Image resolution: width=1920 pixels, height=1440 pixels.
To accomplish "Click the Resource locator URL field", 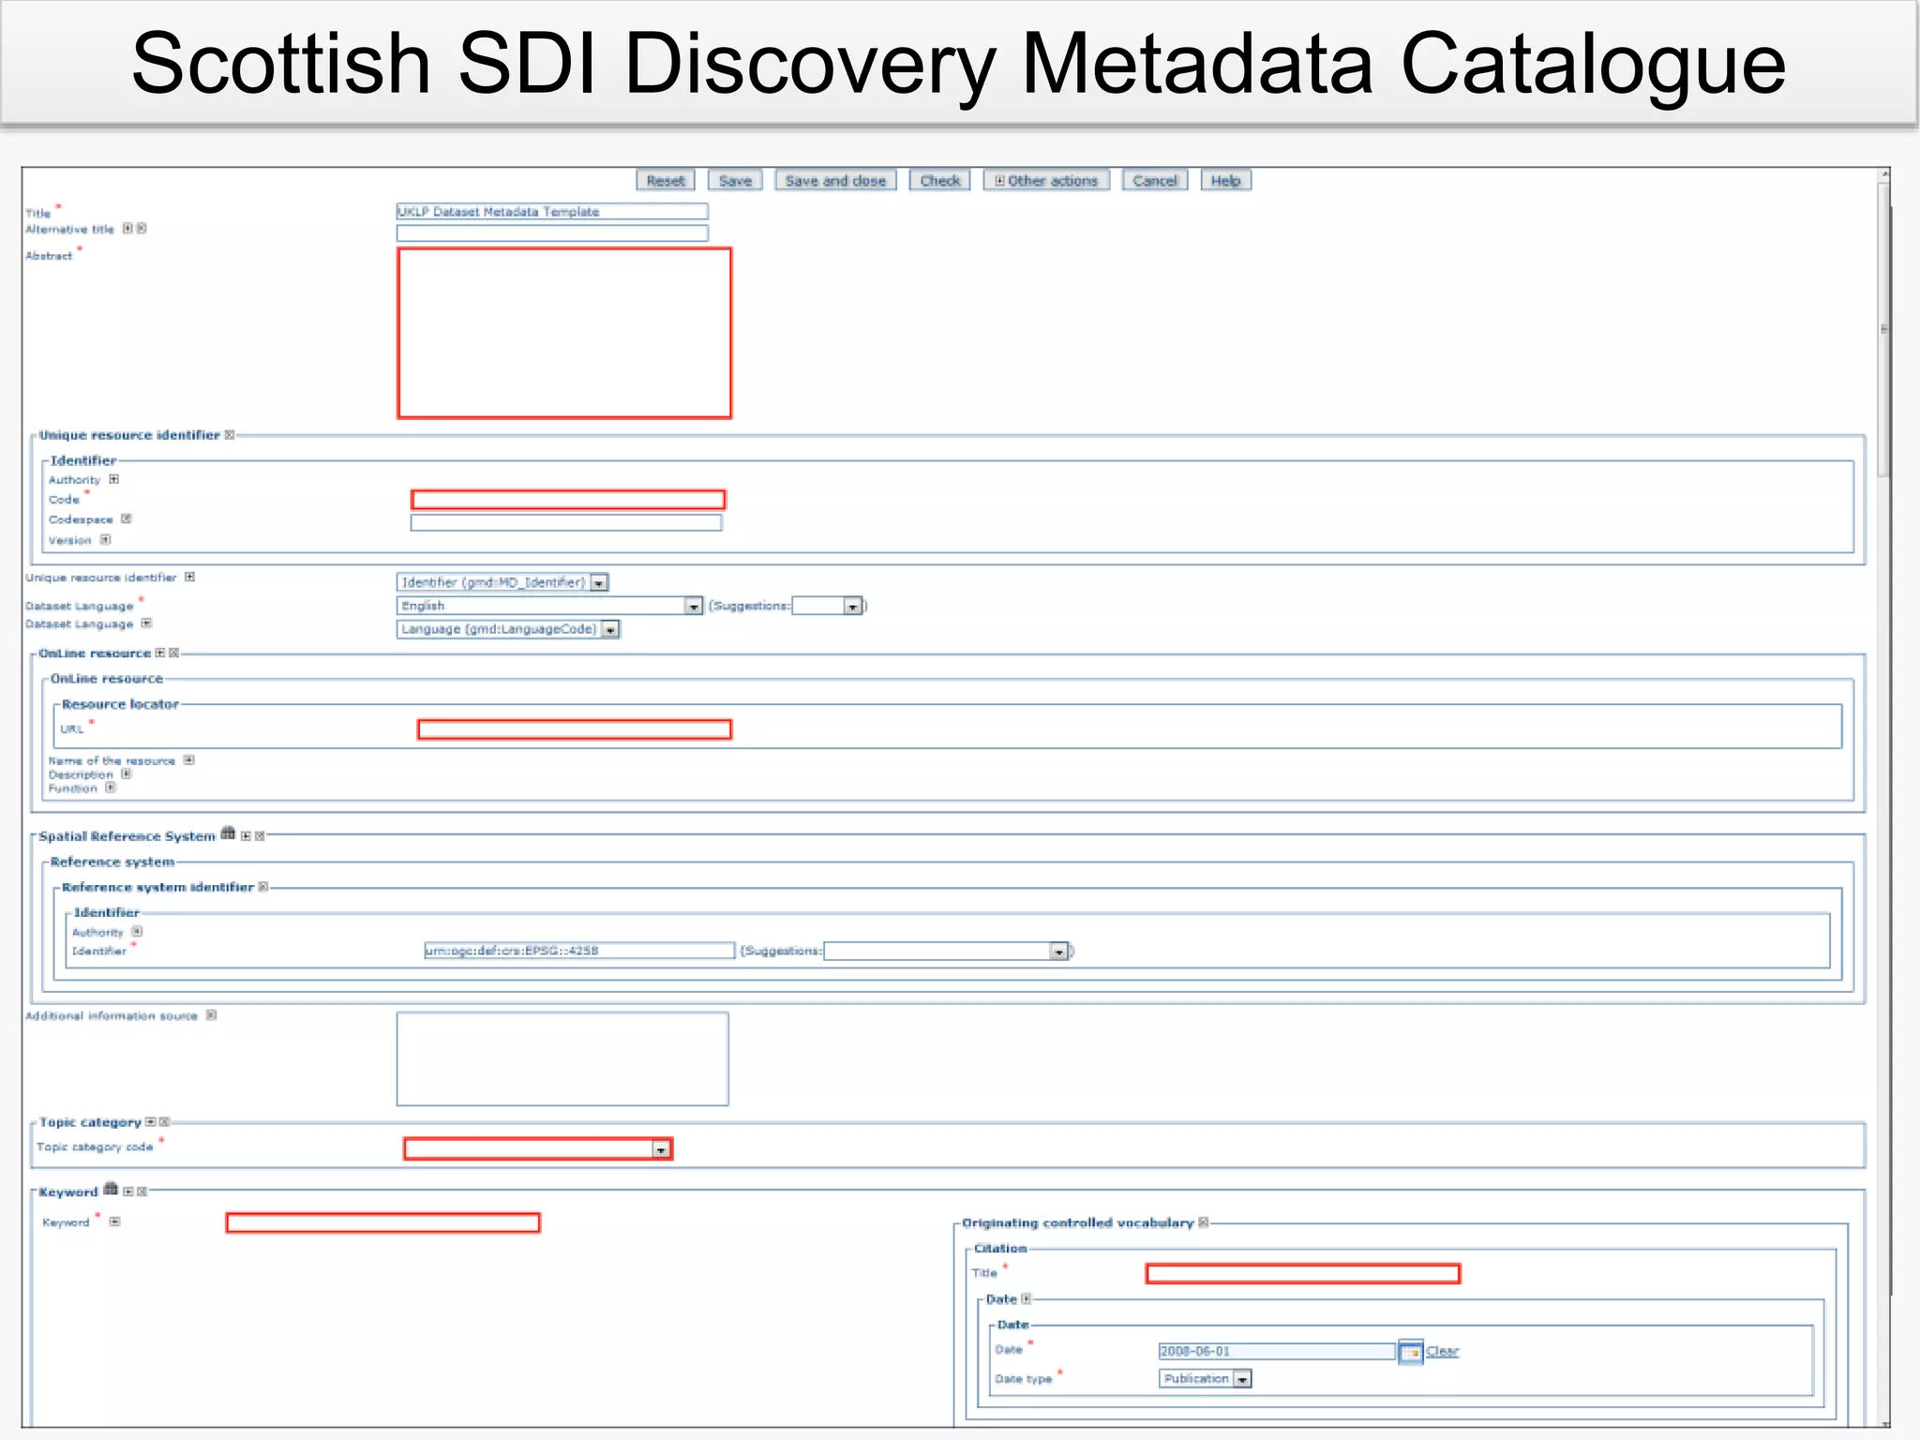I will click(x=575, y=729).
